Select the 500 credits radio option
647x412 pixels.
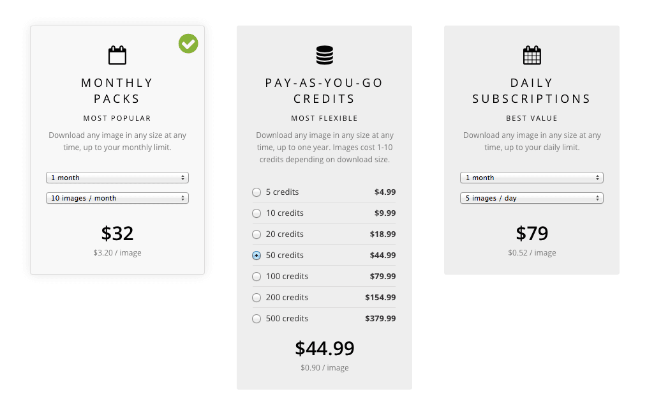(257, 319)
